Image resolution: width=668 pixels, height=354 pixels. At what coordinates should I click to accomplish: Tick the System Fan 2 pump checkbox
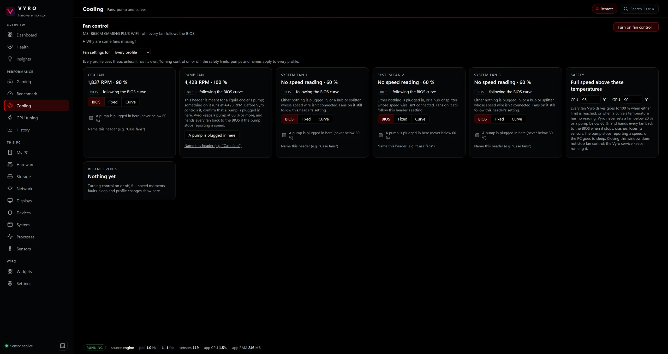pos(381,135)
